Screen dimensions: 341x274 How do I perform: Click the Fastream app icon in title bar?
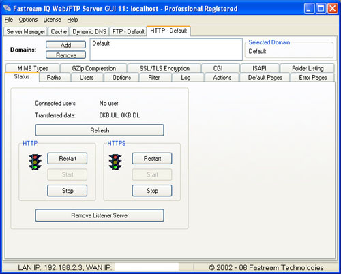click(7, 8)
